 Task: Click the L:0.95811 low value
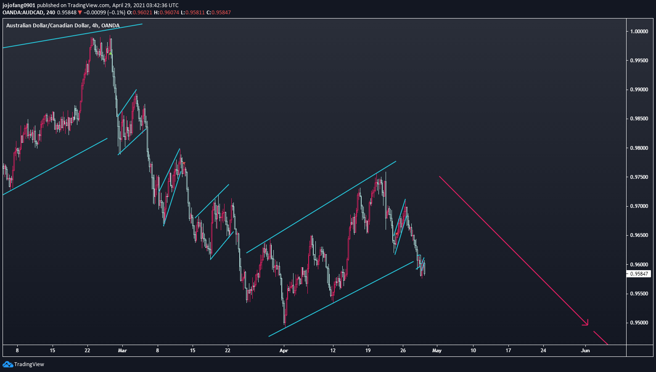tap(193, 13)
